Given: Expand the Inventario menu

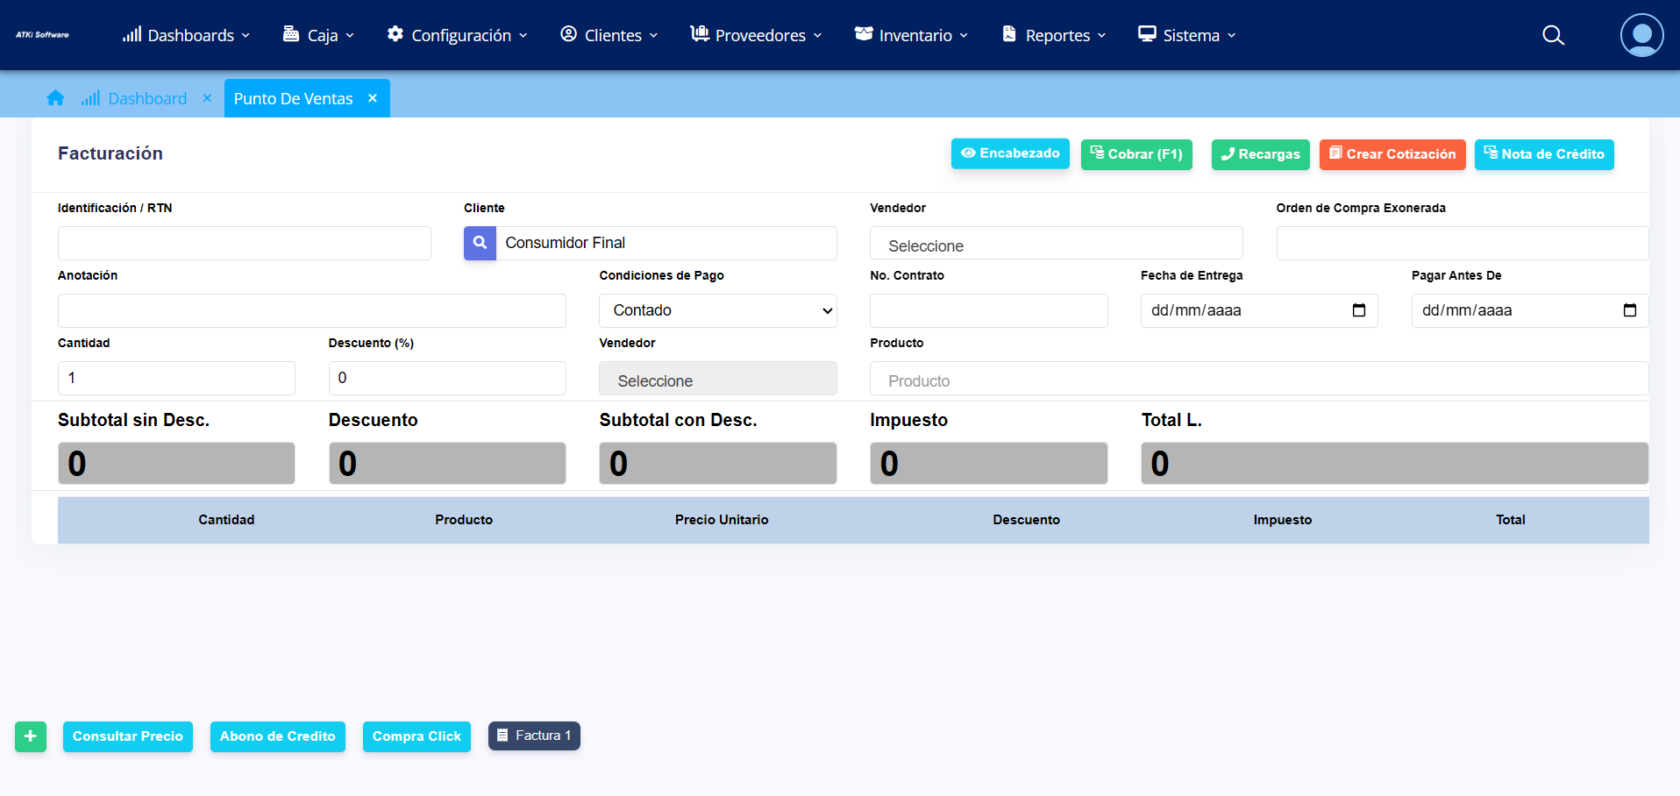Looking at the screenshot, I should [x=912, y=35].
